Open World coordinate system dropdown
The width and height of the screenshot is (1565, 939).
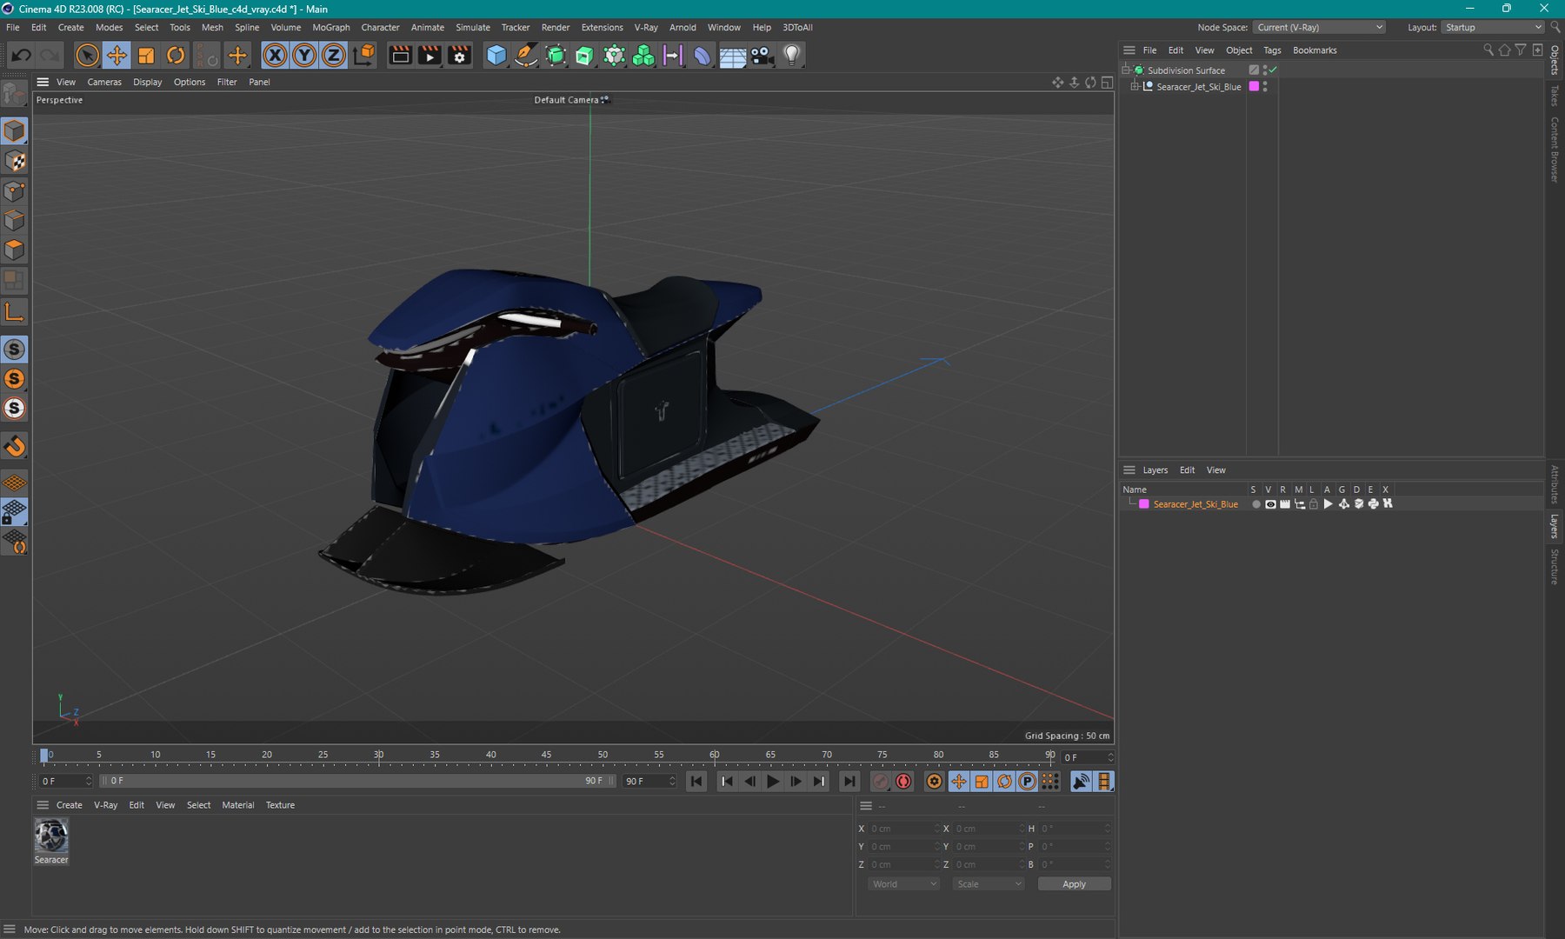tap(903, 884)
